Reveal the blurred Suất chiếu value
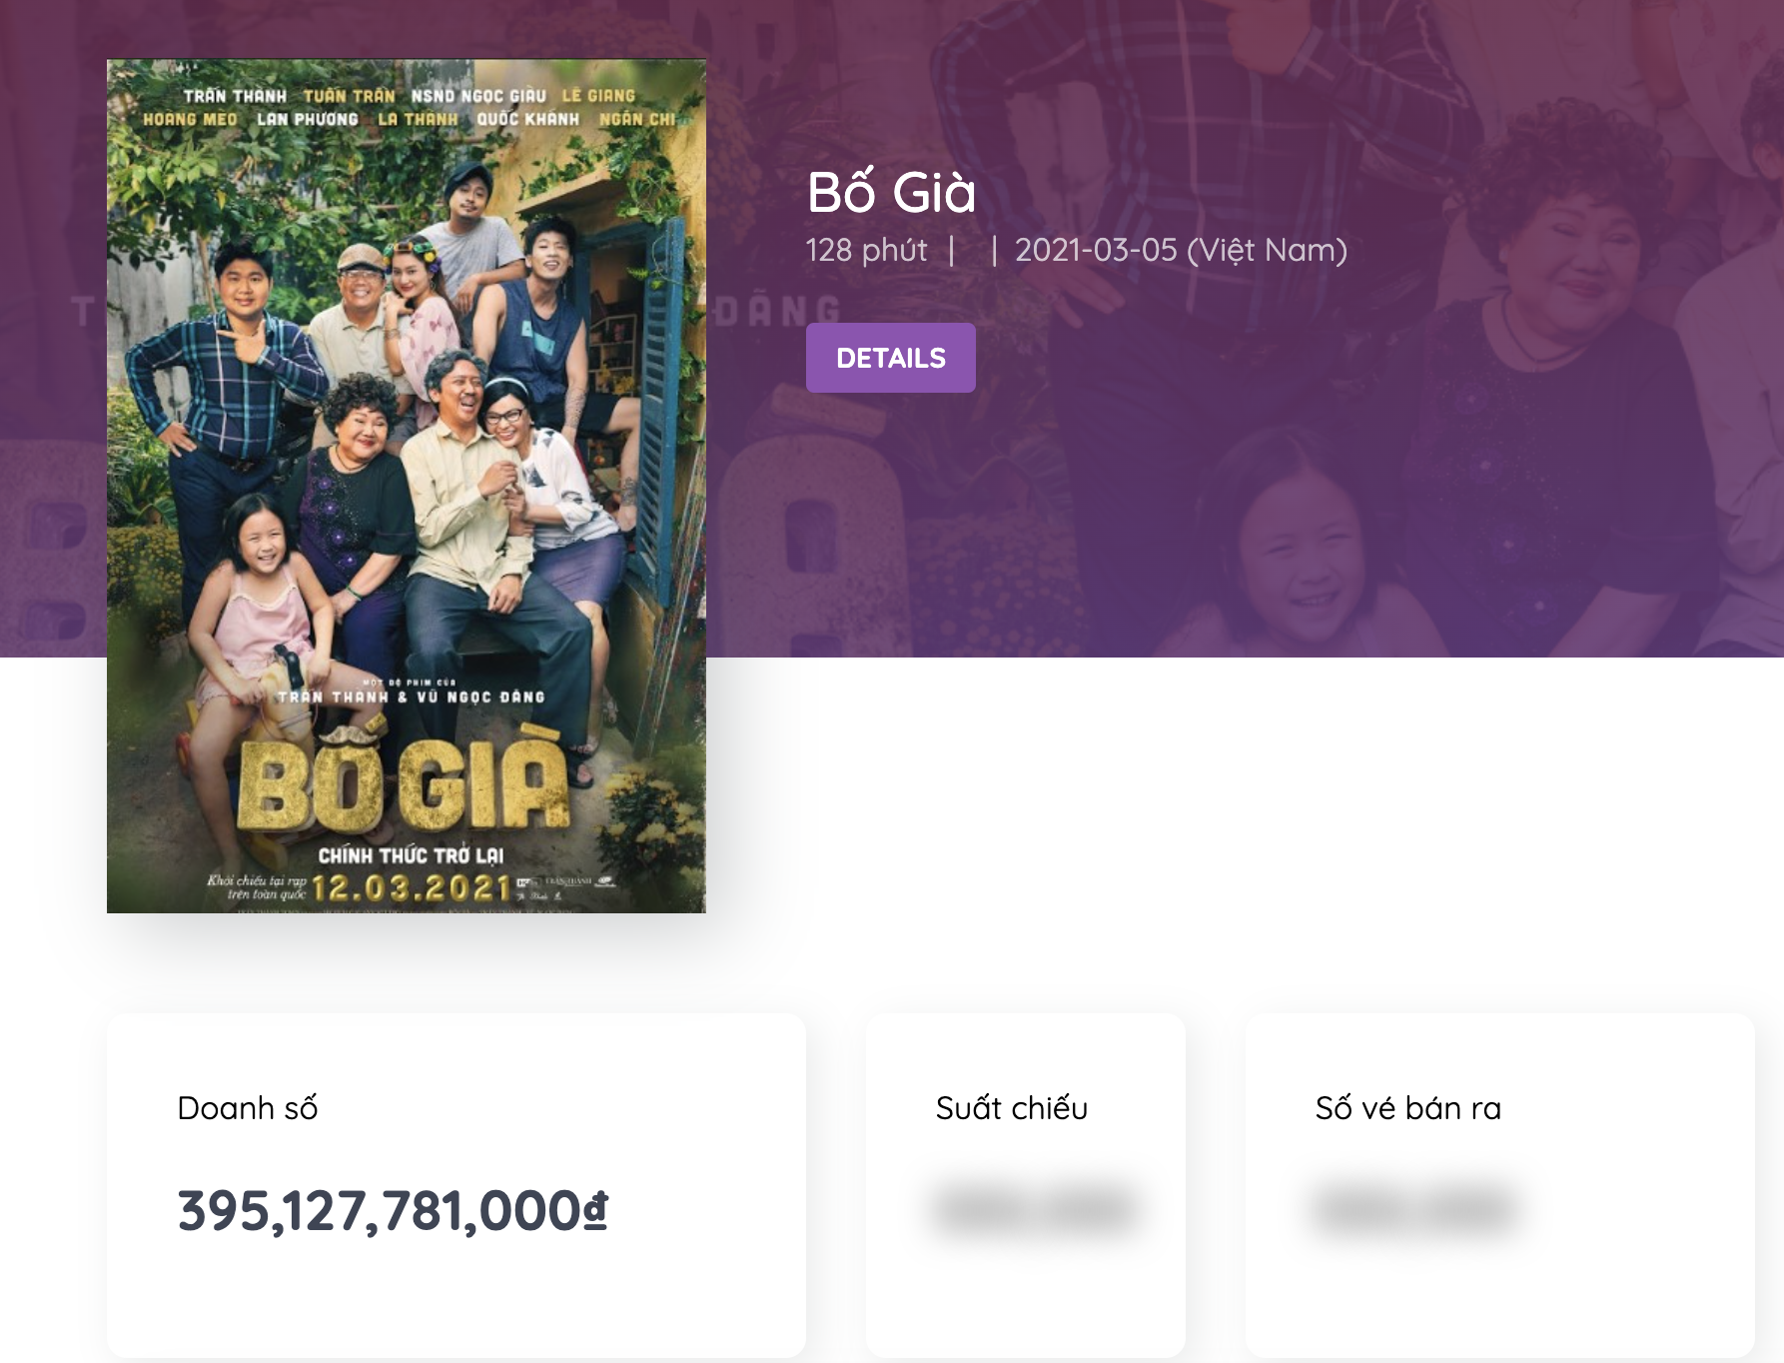 tap(1035, 1209)
